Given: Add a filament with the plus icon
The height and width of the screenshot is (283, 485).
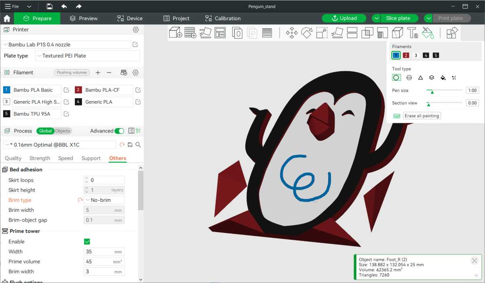Looking at the screenshot, I should click(x=98, y=72).
